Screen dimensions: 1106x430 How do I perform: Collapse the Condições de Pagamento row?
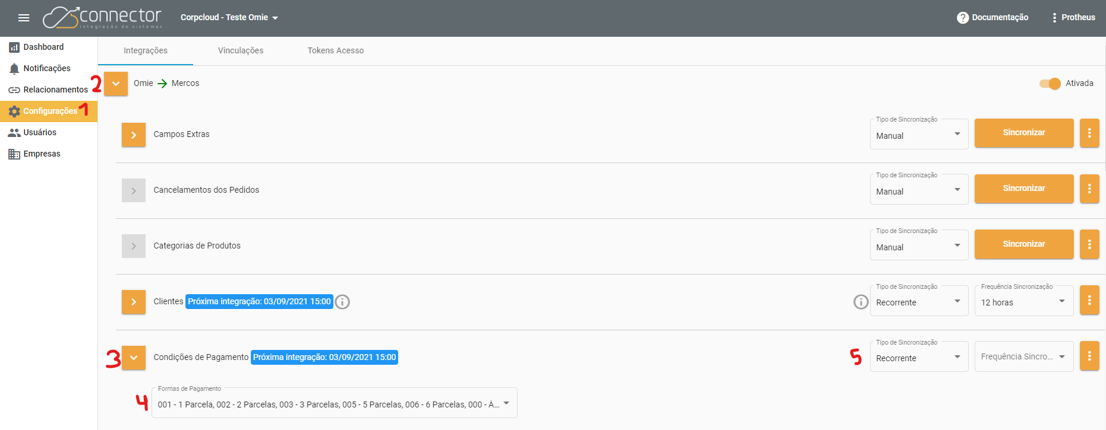[x=134, y=358]
